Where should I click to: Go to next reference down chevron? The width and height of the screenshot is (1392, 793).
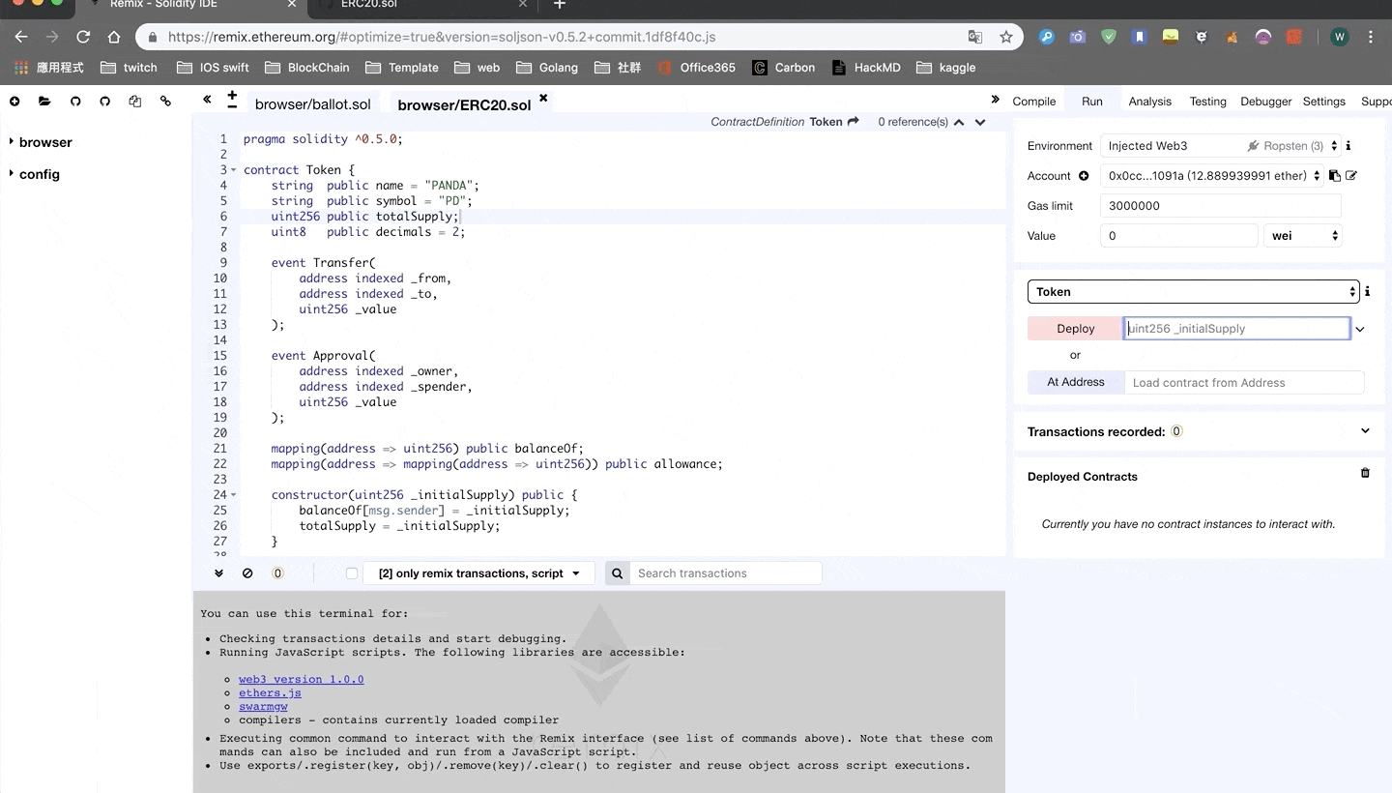[x=980, y=122]
